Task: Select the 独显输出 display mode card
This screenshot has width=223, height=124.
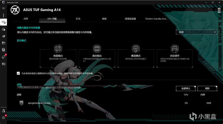Action: (58, 58)
